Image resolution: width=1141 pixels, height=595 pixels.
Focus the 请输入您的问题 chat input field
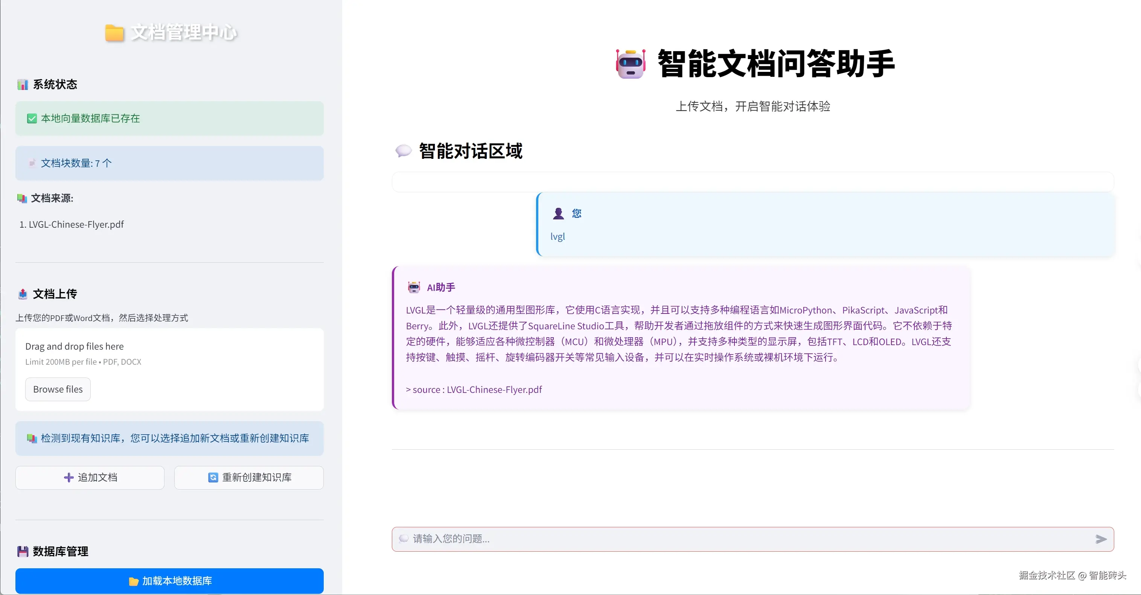[744, 539]
